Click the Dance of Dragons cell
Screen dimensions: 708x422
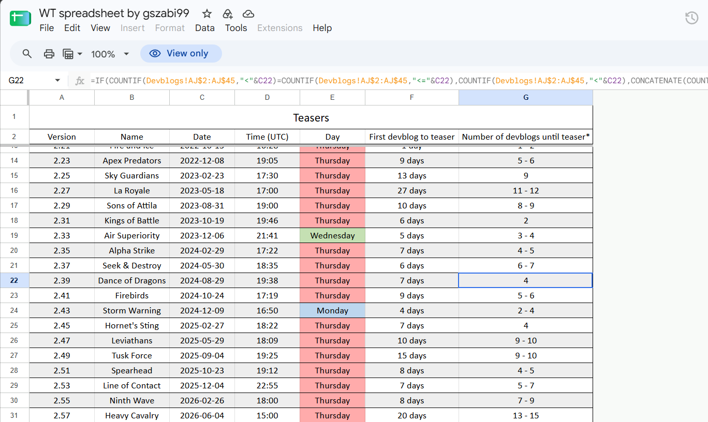point(132,280)
